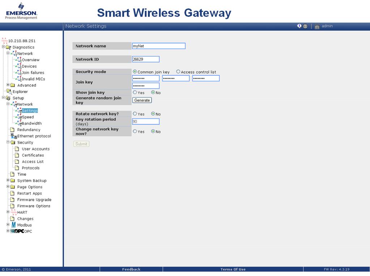370x276 pixels.
Task: Click the first Join key field
Action: click(146, 78)
